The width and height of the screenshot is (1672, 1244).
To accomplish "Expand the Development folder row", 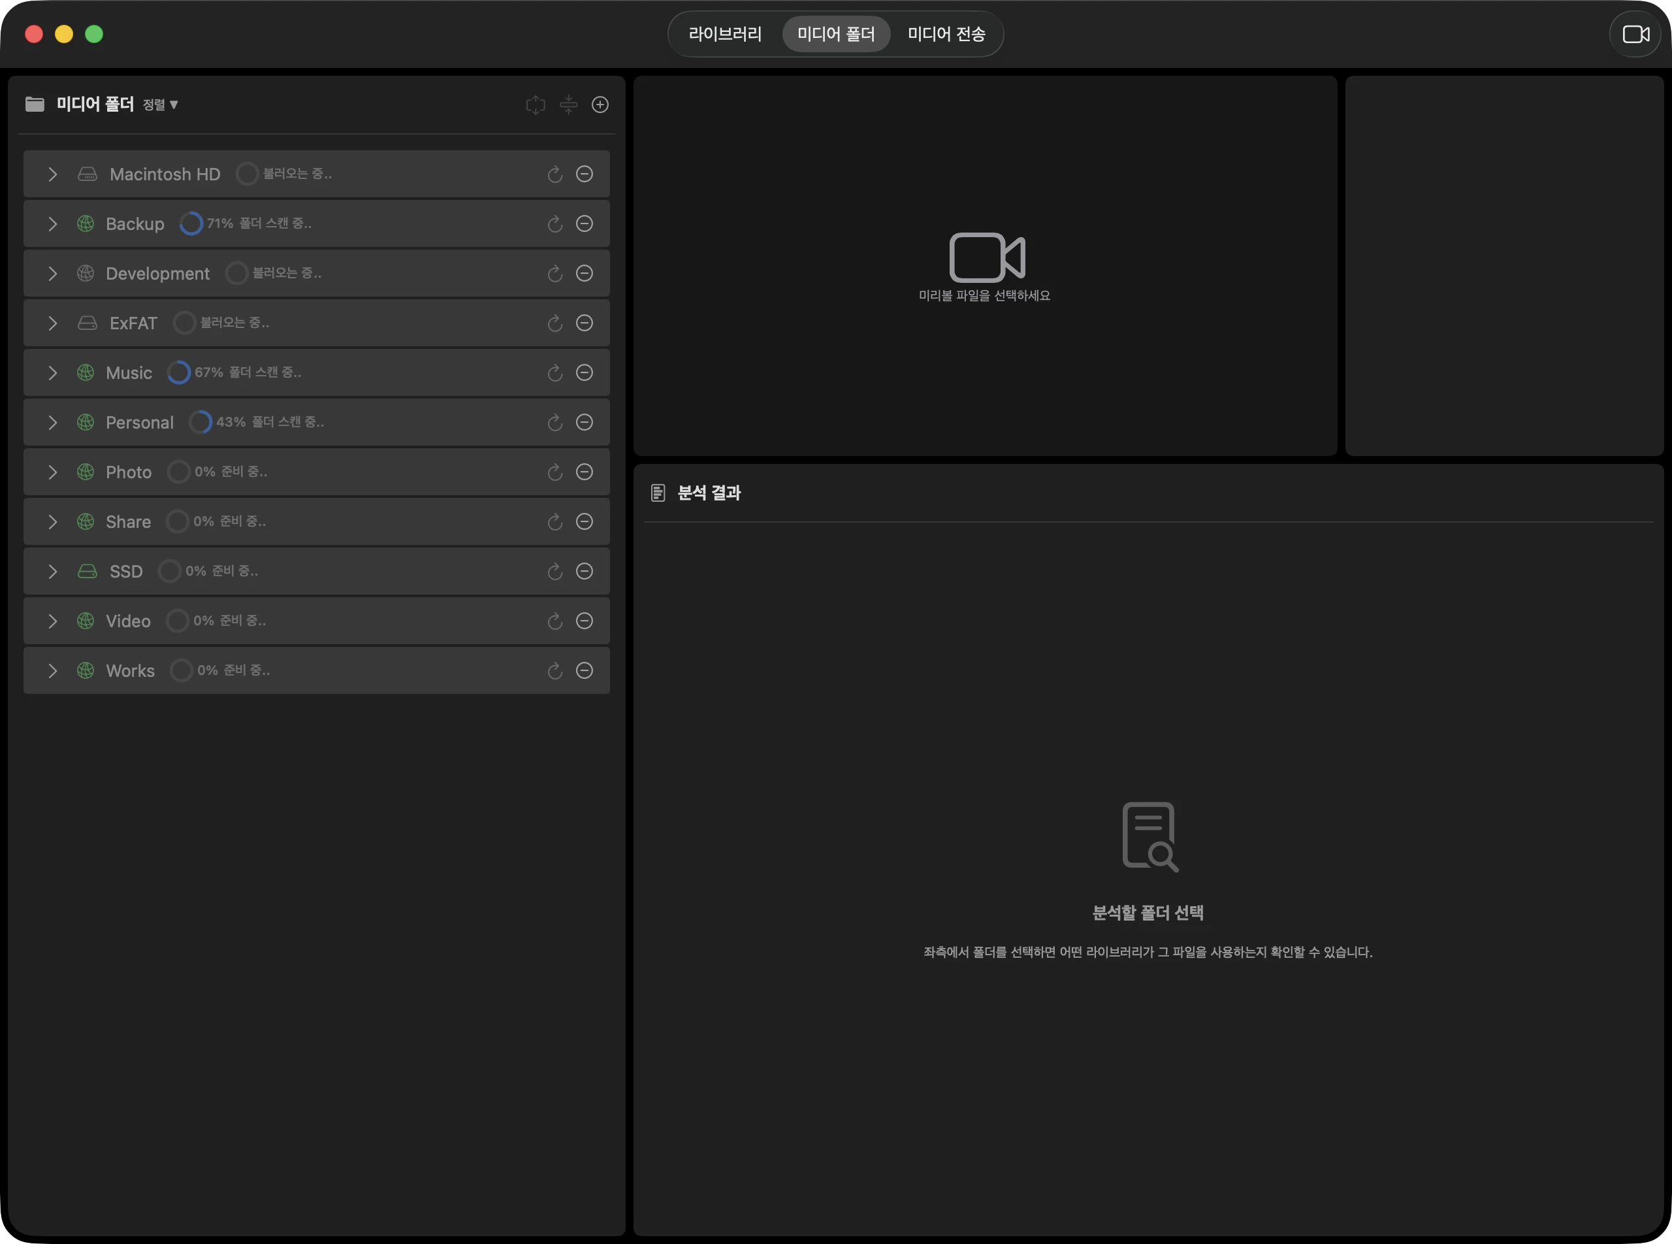I will [53, 274].
